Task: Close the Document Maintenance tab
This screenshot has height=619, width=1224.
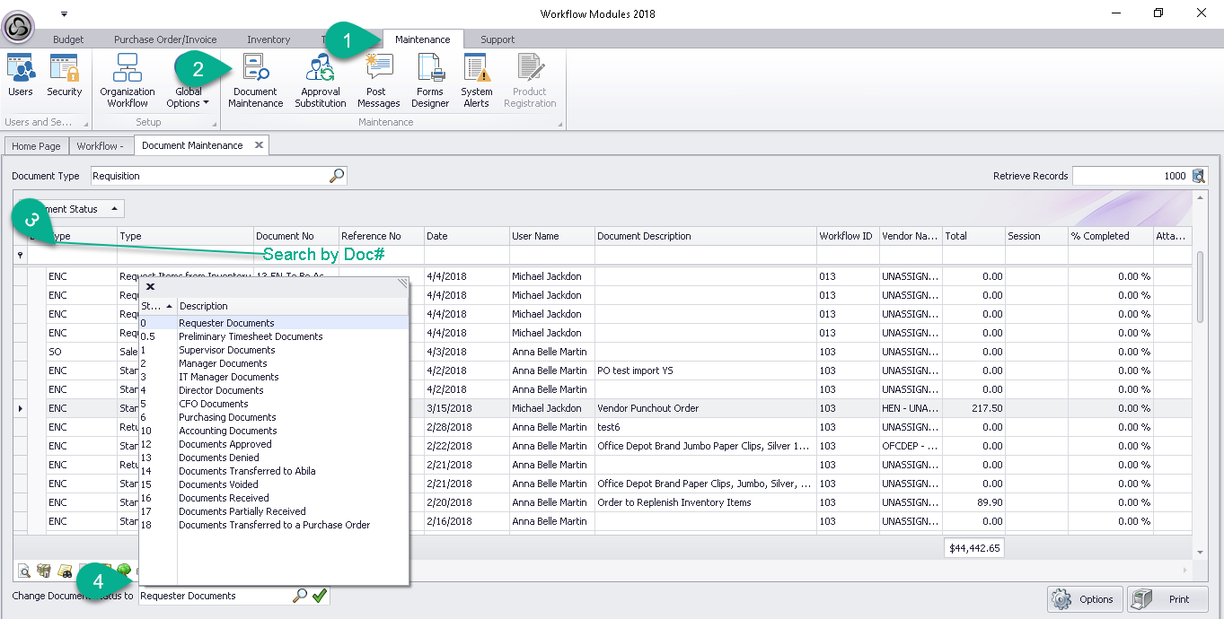Action: 259,145
